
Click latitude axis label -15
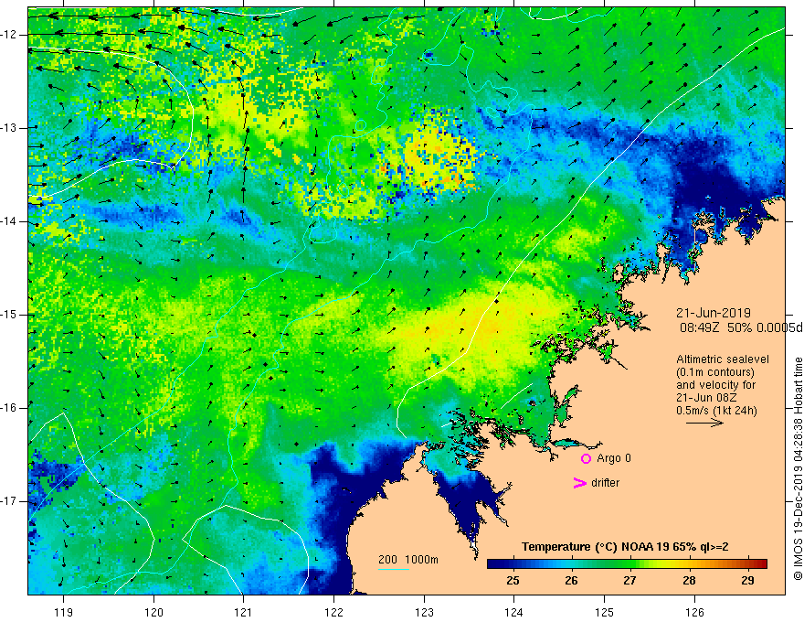pyautogui.click(x=9, y=315)
